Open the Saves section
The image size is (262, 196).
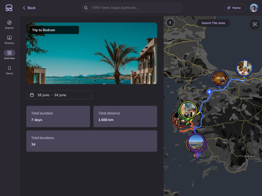[x=9, y=70]
